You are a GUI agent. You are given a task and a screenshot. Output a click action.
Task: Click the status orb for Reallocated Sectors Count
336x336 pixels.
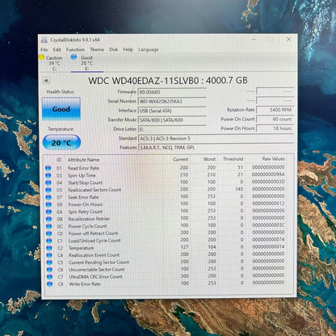(48, 190)
